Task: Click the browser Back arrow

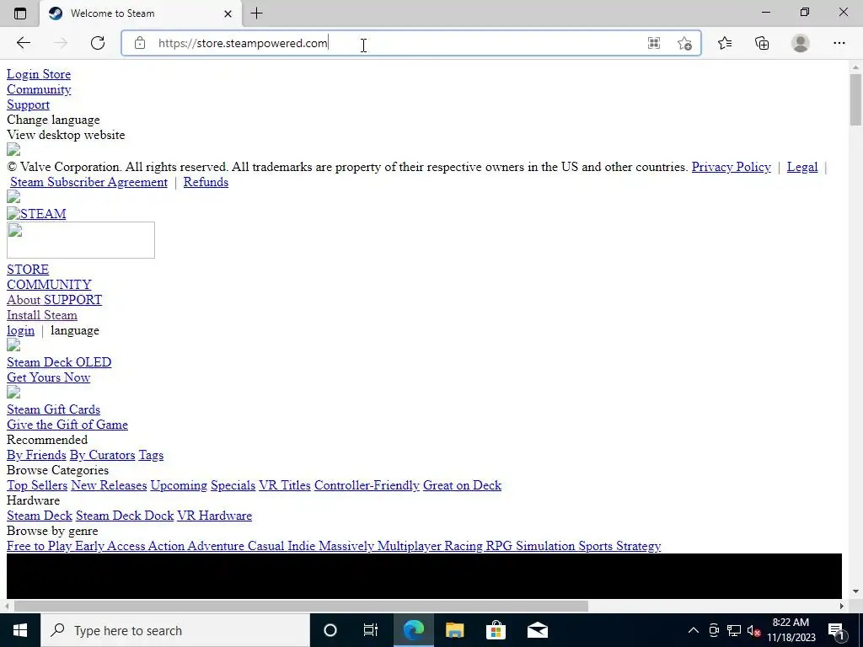Action: point(23,43)
